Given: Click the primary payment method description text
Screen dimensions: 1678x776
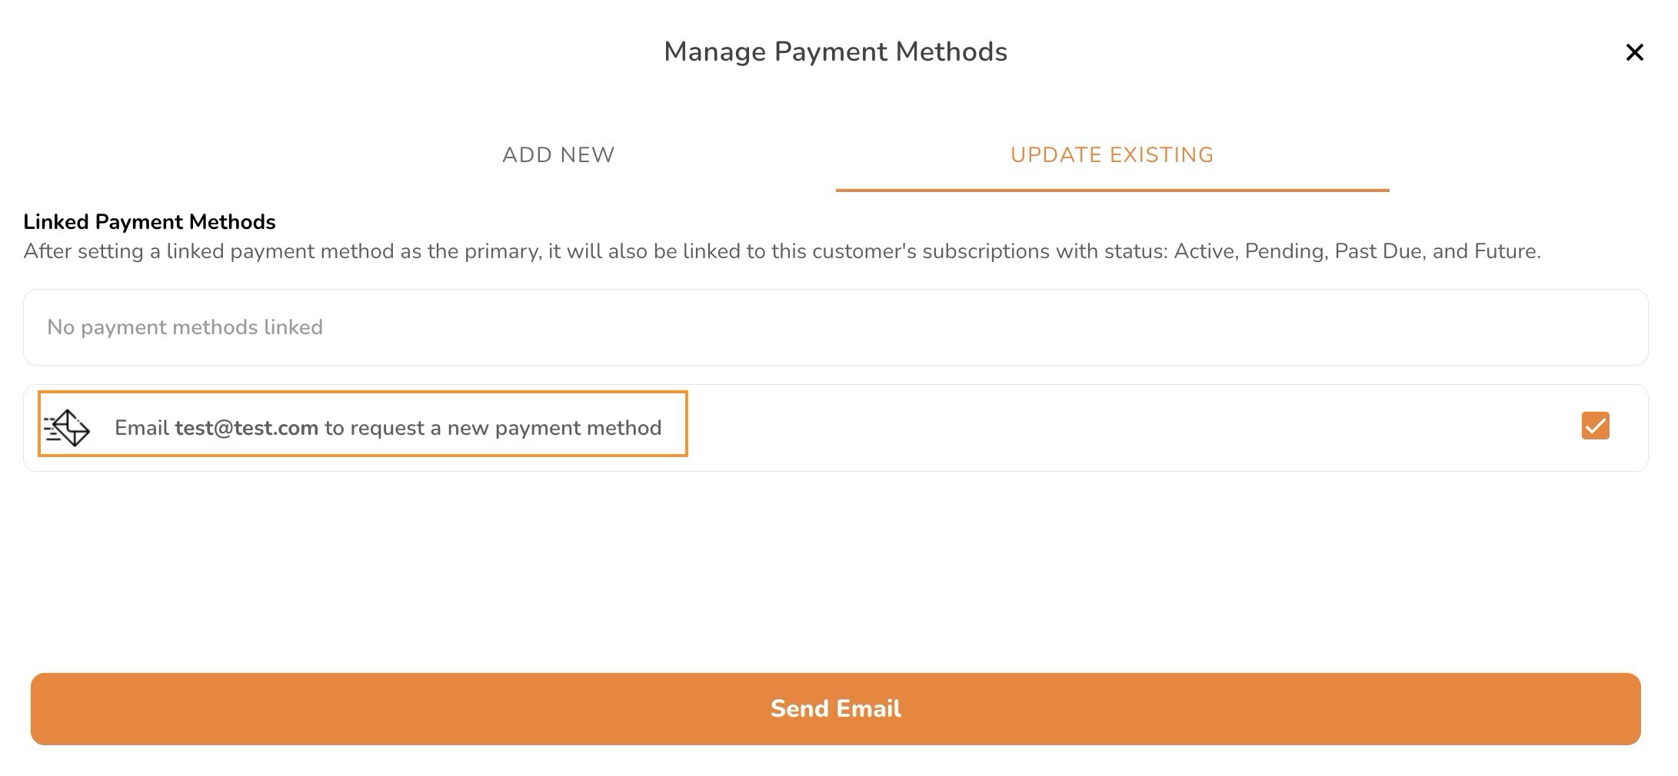Looking at the screenshot, I should 781,251.
